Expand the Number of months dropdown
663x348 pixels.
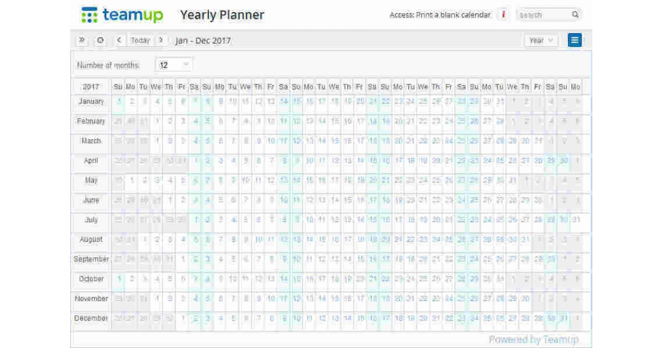click(174, 65)
